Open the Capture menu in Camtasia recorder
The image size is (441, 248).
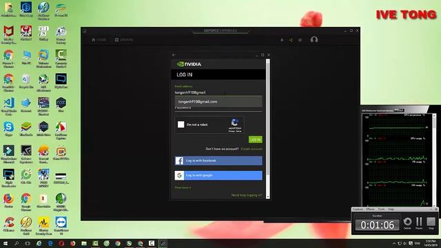[x=358, y=209]
